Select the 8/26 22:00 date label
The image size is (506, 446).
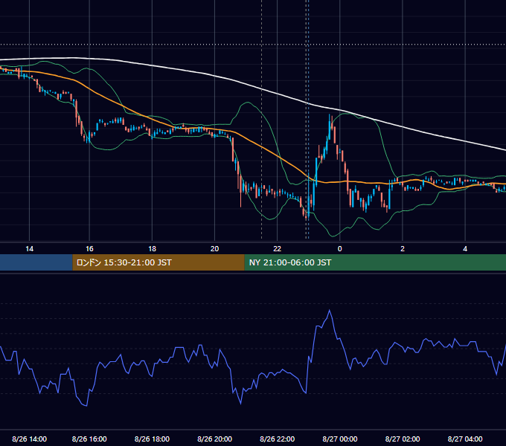tap(278, 439)
